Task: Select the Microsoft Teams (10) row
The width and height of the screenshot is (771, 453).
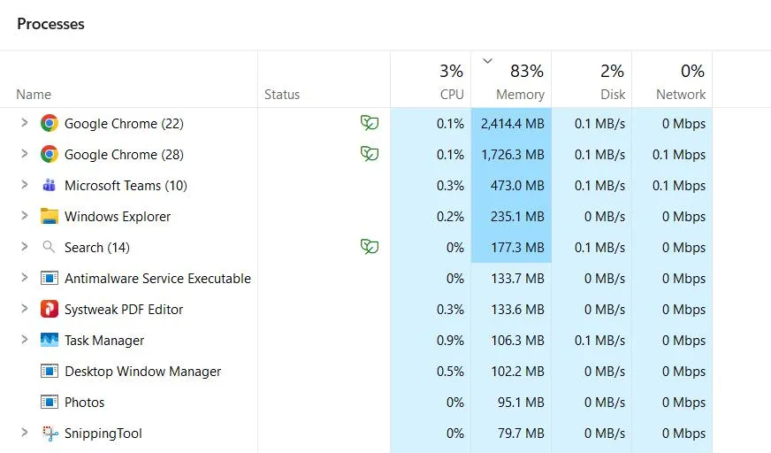Action: 126,186
